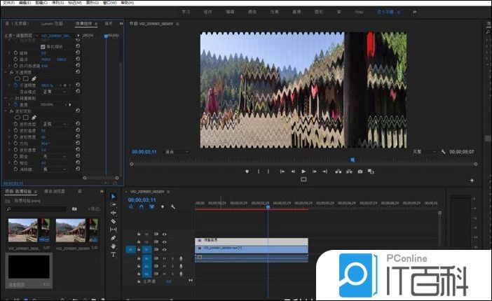Select the Type (T) tool
Screen dimensions: 492x301
(113, 255)
